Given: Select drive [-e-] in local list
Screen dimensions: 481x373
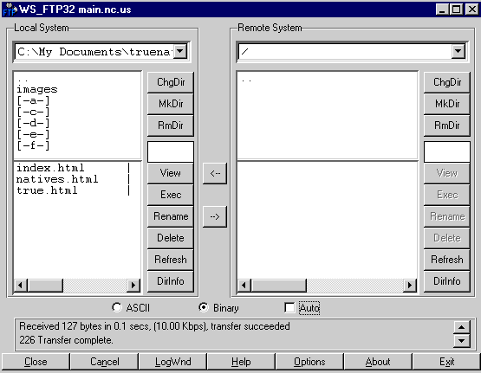Looking at the screenshot, I should pos(33,134).
